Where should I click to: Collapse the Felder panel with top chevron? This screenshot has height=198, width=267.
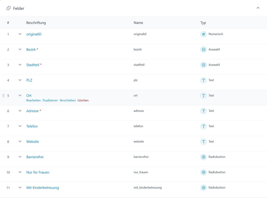[258, 8]
